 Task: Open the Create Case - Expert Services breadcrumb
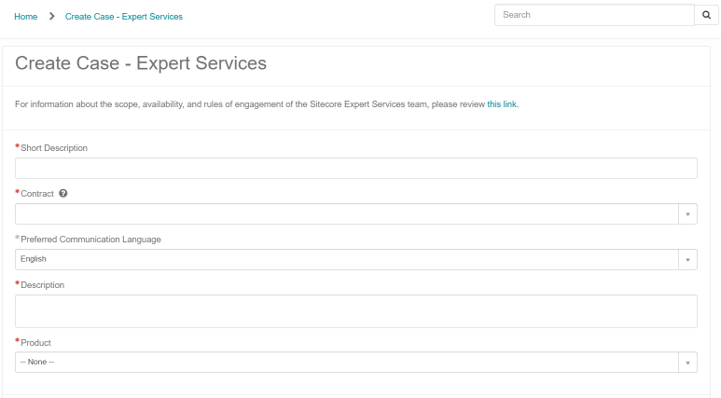[124, 17]
